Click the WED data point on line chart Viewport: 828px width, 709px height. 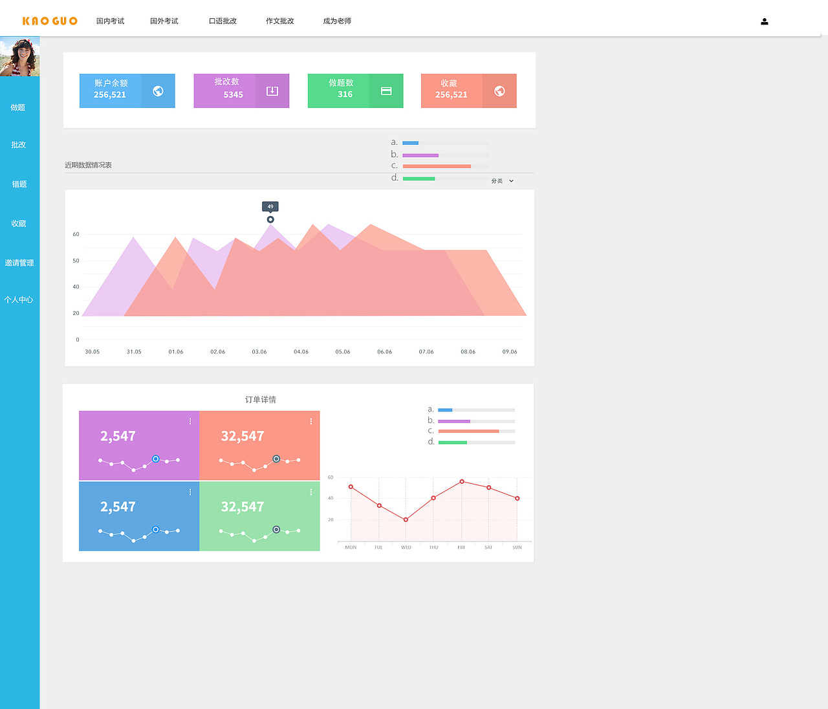[406, 519]
